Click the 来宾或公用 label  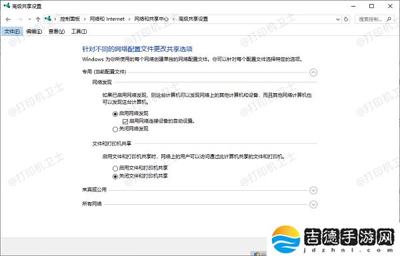point(94,190)
